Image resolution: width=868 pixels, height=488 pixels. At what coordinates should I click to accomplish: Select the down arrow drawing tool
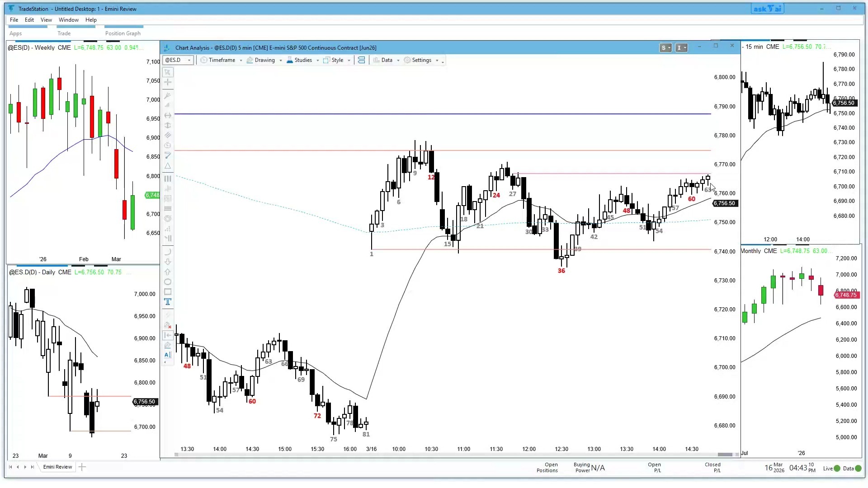pyautogui.click(x=168, y=262)
